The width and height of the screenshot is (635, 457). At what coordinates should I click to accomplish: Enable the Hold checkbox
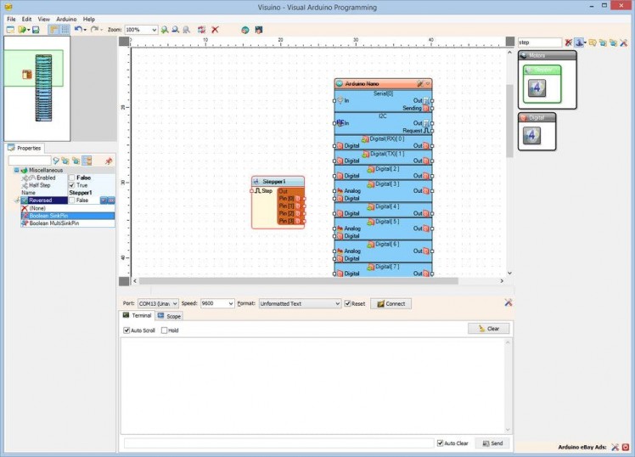point(165,330)
